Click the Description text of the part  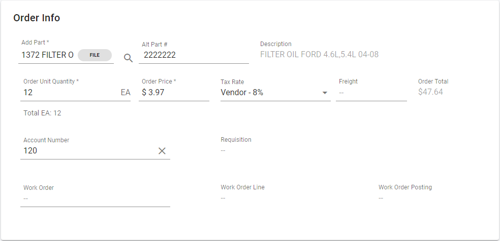(x=319, y=55)
